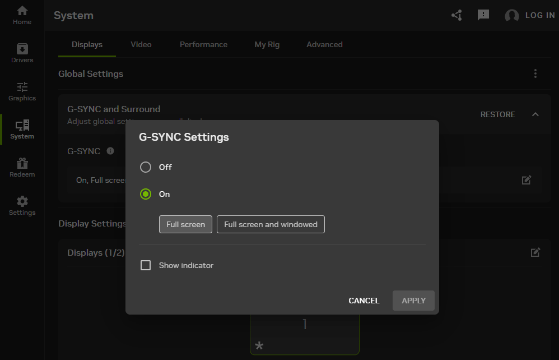Open the feedback icon in header
The image size is (559, 360).
coord(483,15)
